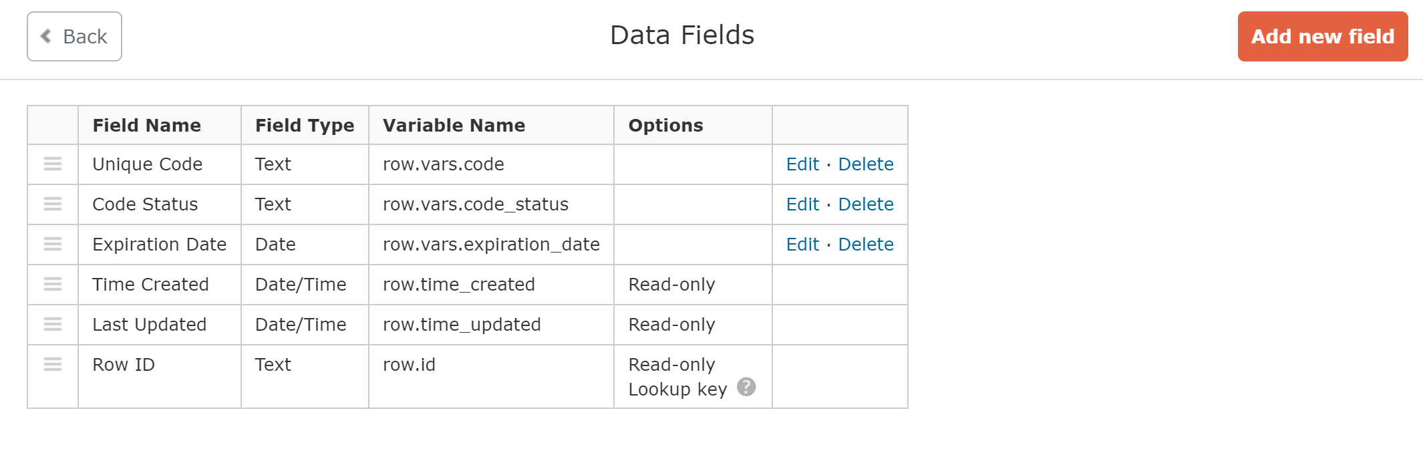Click the Variable Name column header
The image size is (1423, 461).
click(454, 126)
